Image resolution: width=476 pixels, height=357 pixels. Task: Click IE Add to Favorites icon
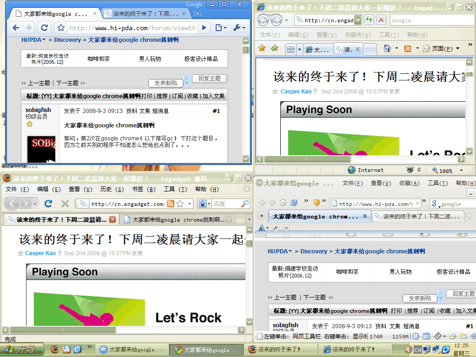[x=274, y=48]
